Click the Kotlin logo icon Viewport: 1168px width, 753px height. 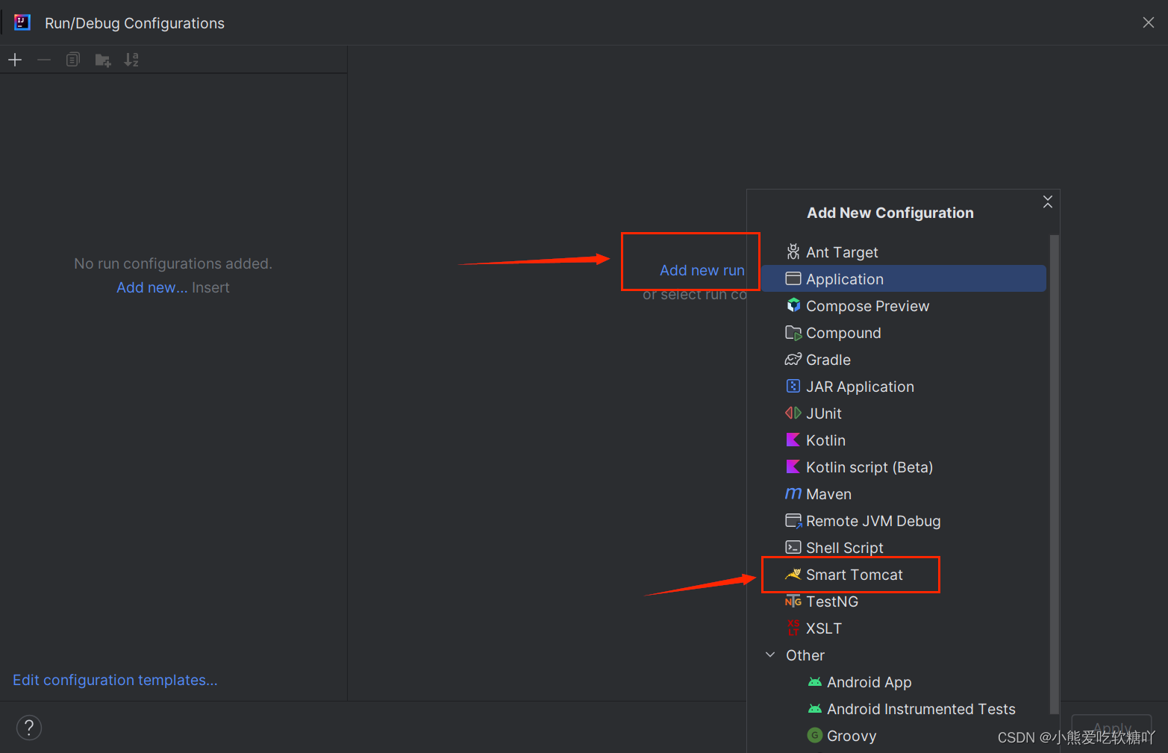793,440
